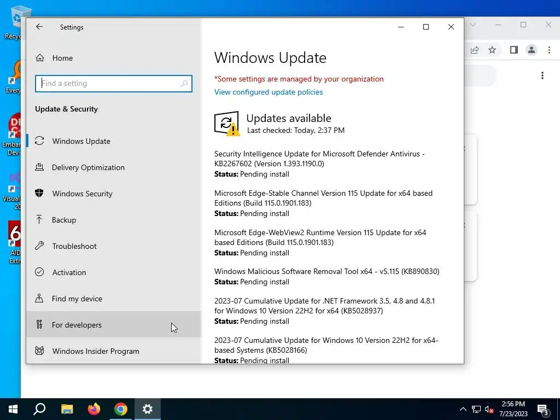Open Windows Security page
560x420 pixels.
tap(114, 194)
